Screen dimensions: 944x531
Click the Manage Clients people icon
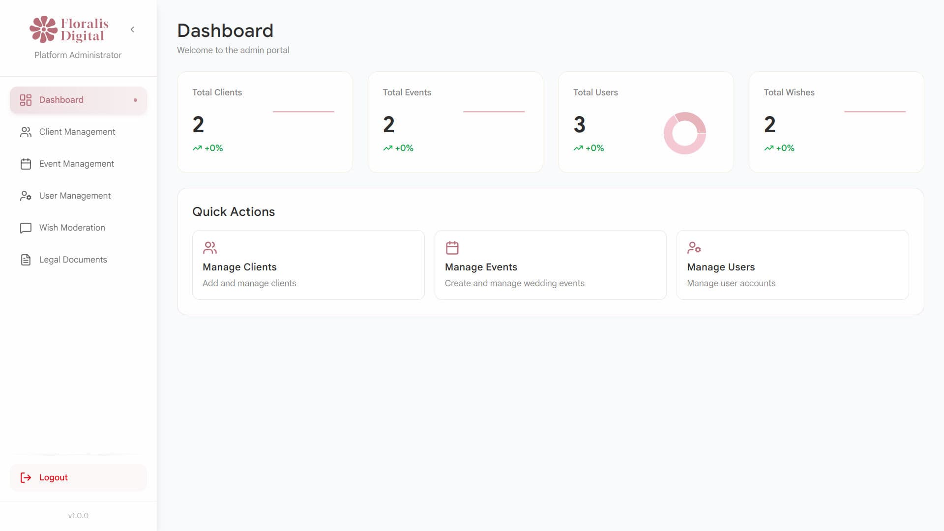tap(210, 247)
